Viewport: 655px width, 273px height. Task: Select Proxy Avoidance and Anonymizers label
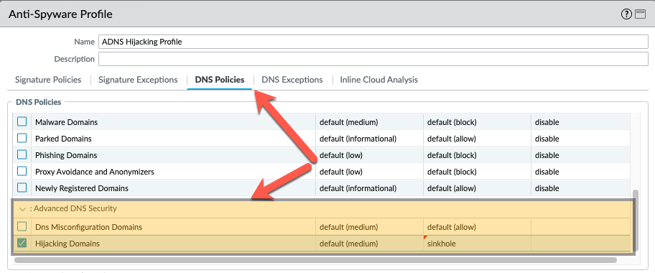94,172
